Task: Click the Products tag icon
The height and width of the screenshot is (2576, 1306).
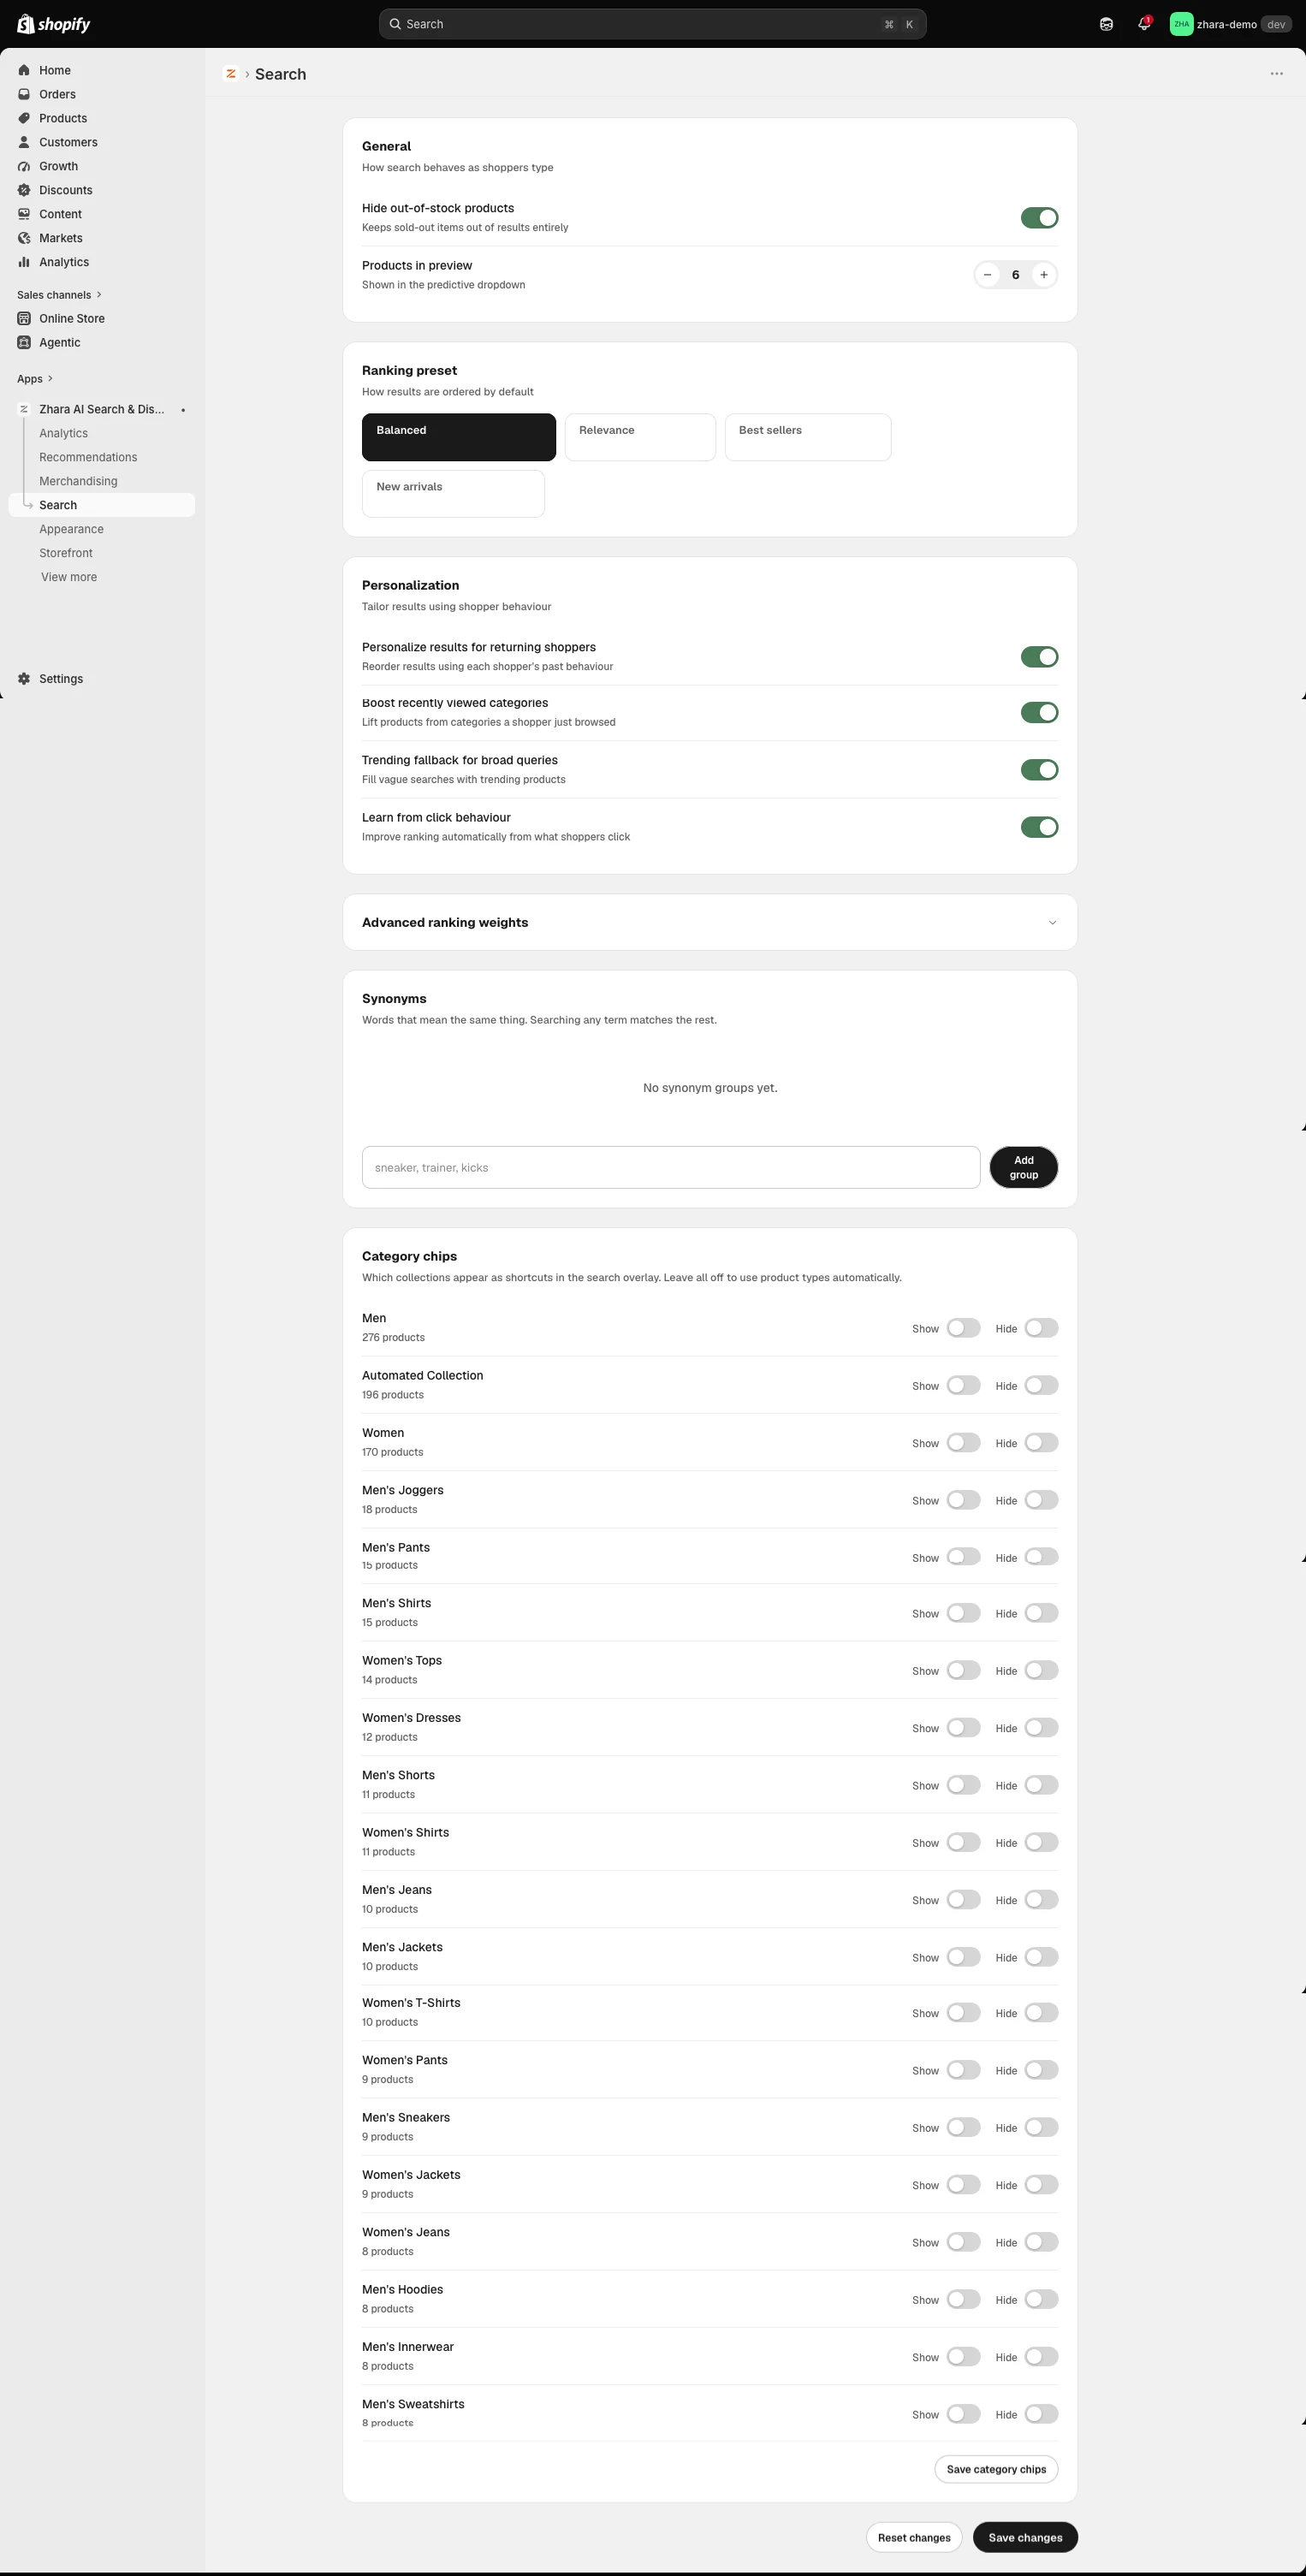Action: pos(24,118)
